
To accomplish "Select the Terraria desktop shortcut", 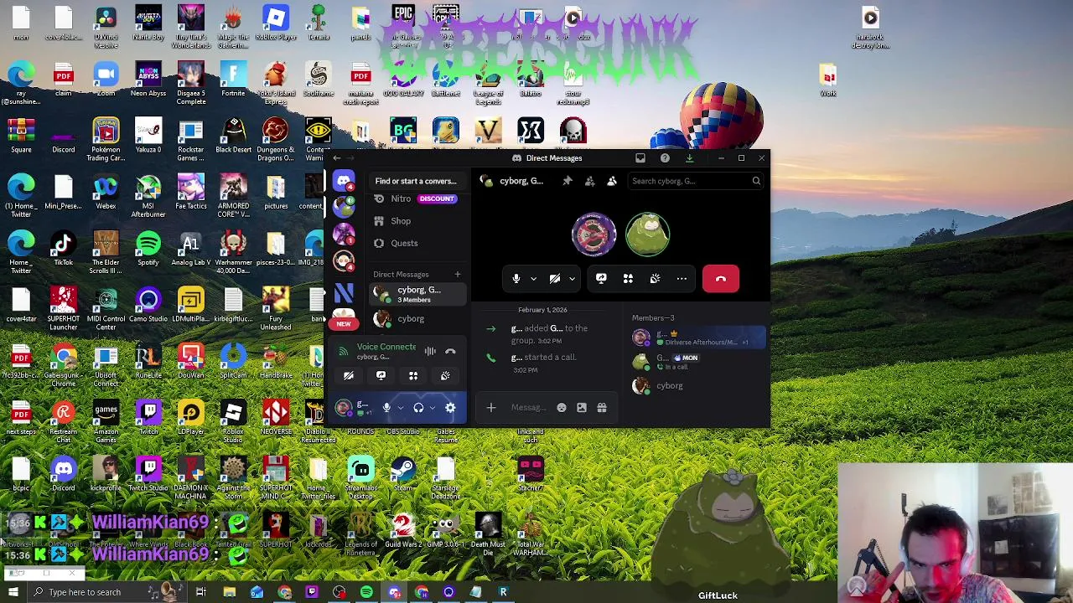I will pyautogui.click(x=319, y=23).
